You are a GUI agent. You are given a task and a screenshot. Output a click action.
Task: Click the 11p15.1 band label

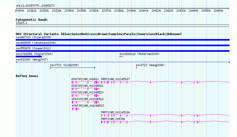point(22,23)
